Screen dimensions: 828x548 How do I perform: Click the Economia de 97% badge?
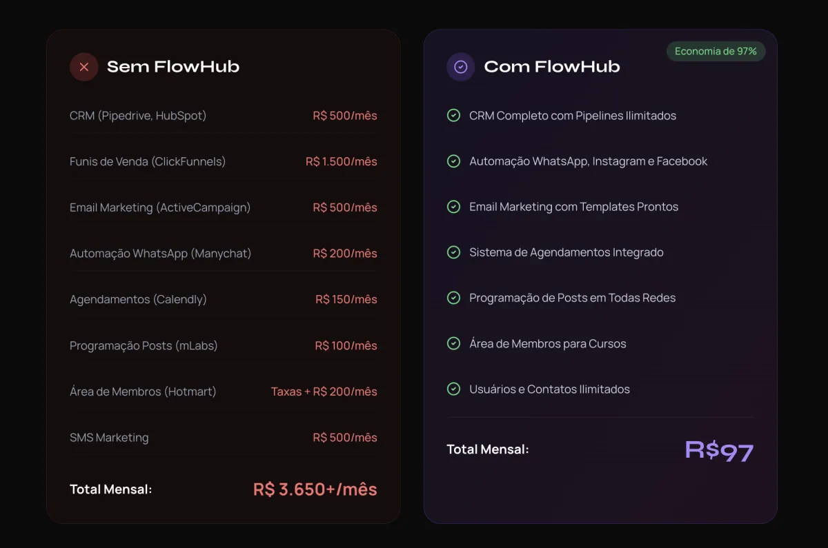(x=716, y=52)
